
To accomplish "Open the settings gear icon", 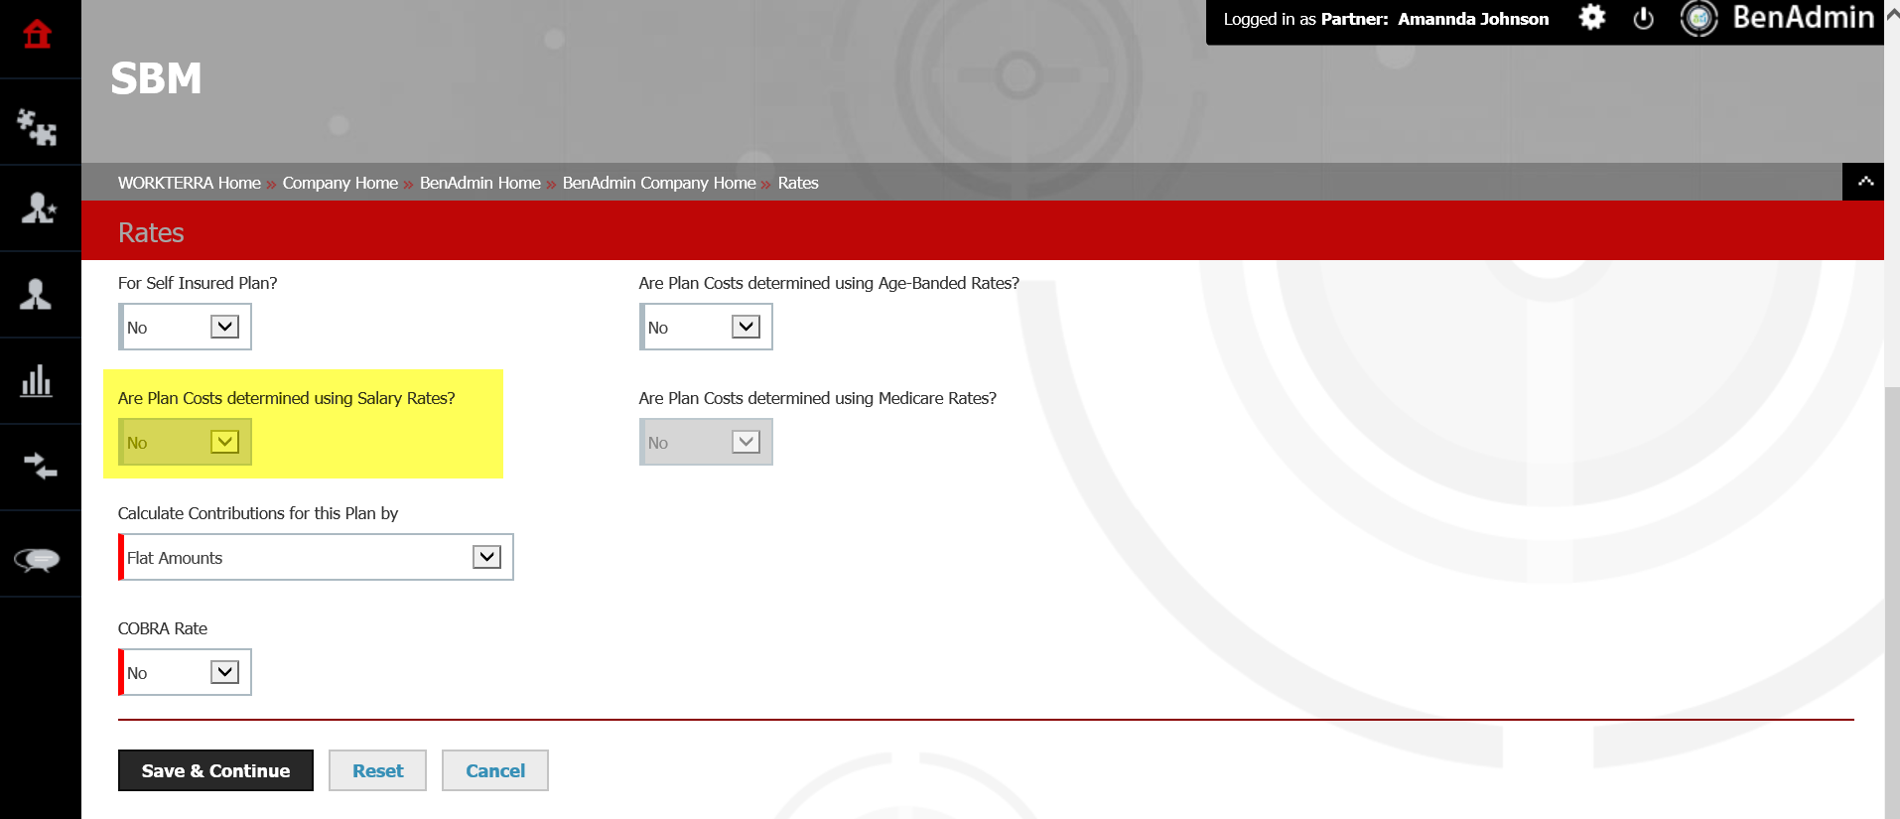I will point(1592,18).
